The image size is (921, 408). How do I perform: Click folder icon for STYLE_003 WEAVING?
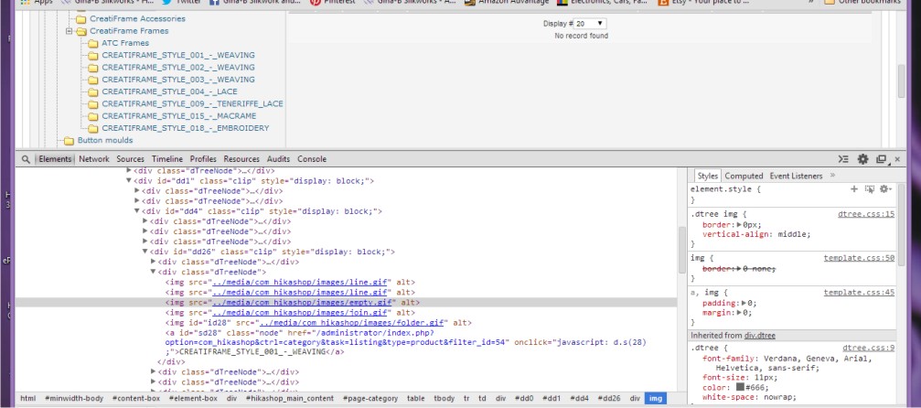pos(92,80)
